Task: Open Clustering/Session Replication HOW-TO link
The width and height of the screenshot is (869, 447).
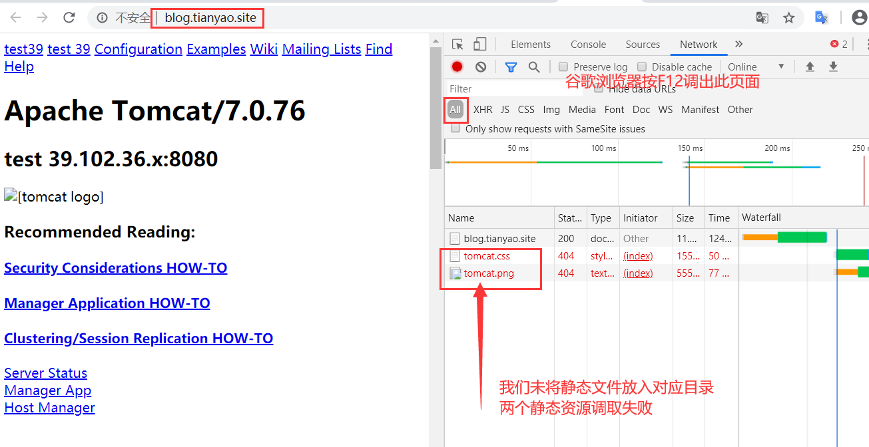Action: [x=139, y=338]
